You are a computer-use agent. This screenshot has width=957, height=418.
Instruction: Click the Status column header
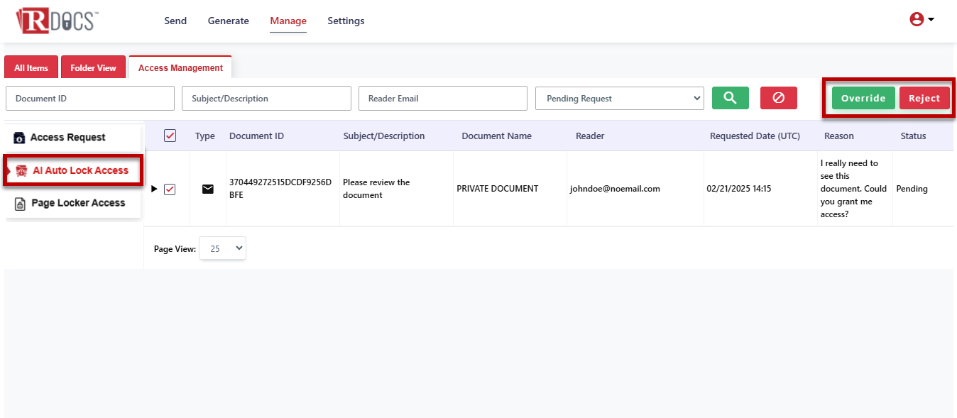click(x=913, y=136)
